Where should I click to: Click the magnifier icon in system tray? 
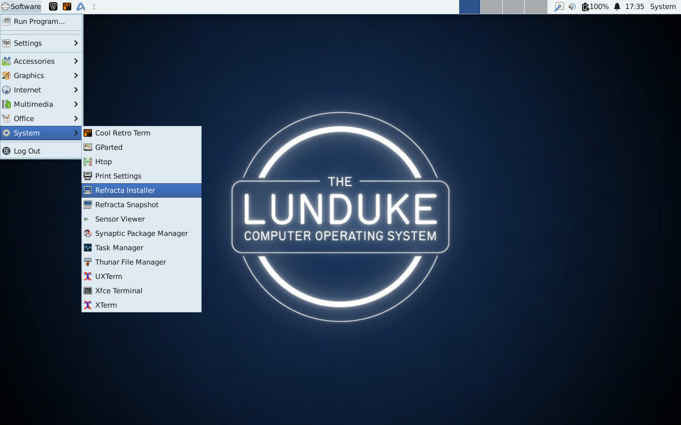pos(559,7)
